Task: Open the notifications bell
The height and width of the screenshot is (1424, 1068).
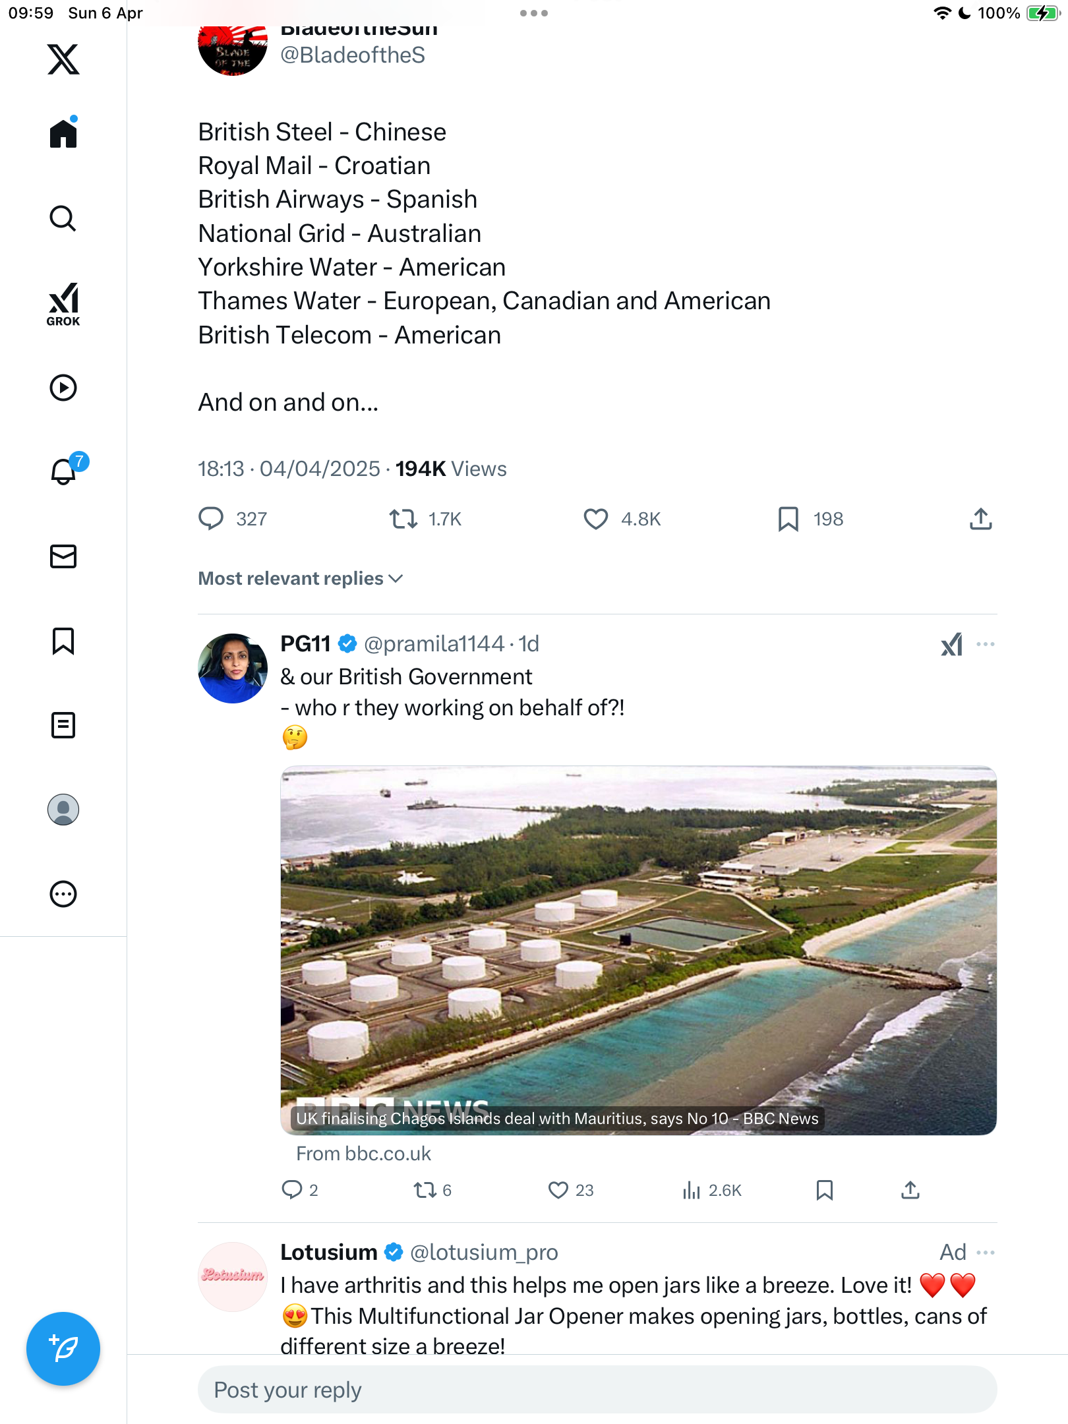Action: pos(65,471)
